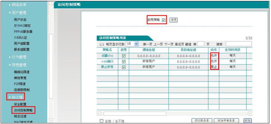Open the 每页显示行数 dropdown
Screen dimensions: 271x124
pyautogui.click(x=132, y=44)
